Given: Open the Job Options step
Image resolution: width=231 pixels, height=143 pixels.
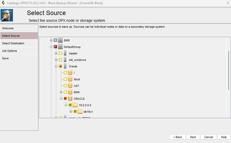Looking at the screenshot, I should click(10, 51).
